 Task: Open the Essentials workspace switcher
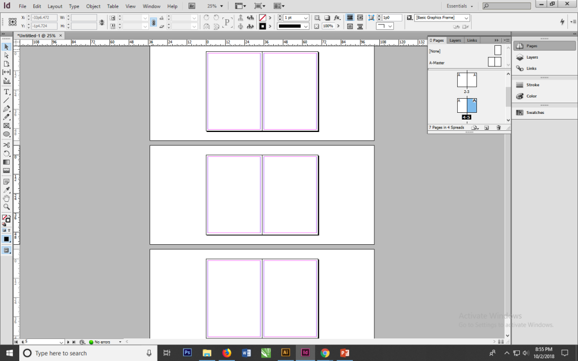click(459, 6)
